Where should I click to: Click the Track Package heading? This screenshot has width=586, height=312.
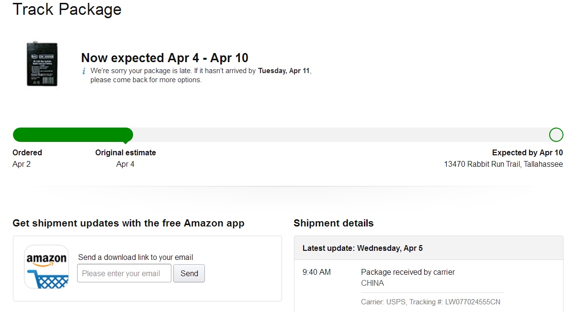point(67,9)
